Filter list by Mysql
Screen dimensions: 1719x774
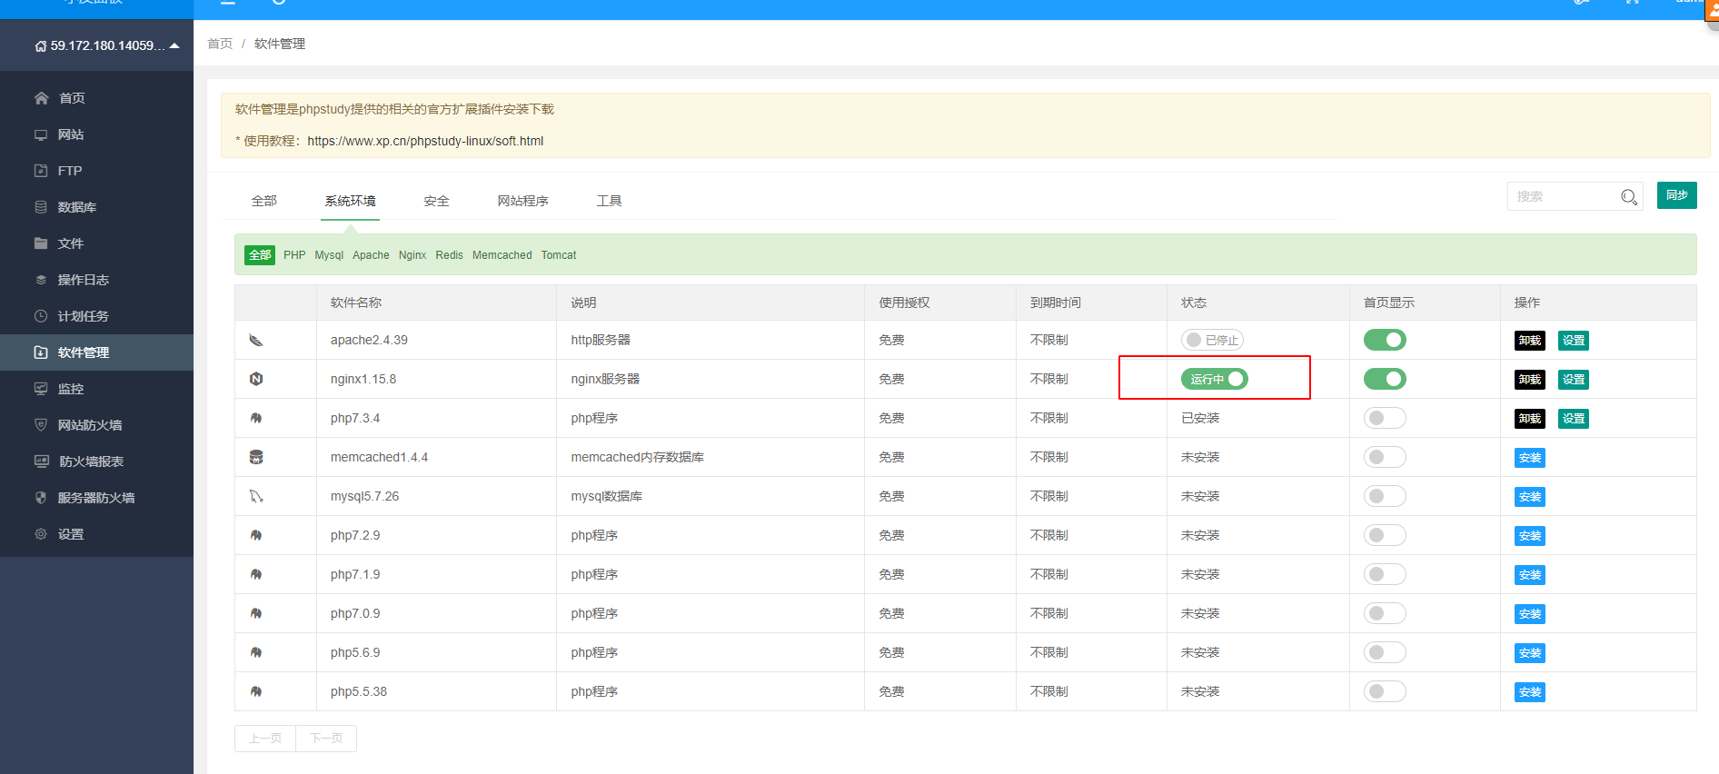(x=329, y=255)
